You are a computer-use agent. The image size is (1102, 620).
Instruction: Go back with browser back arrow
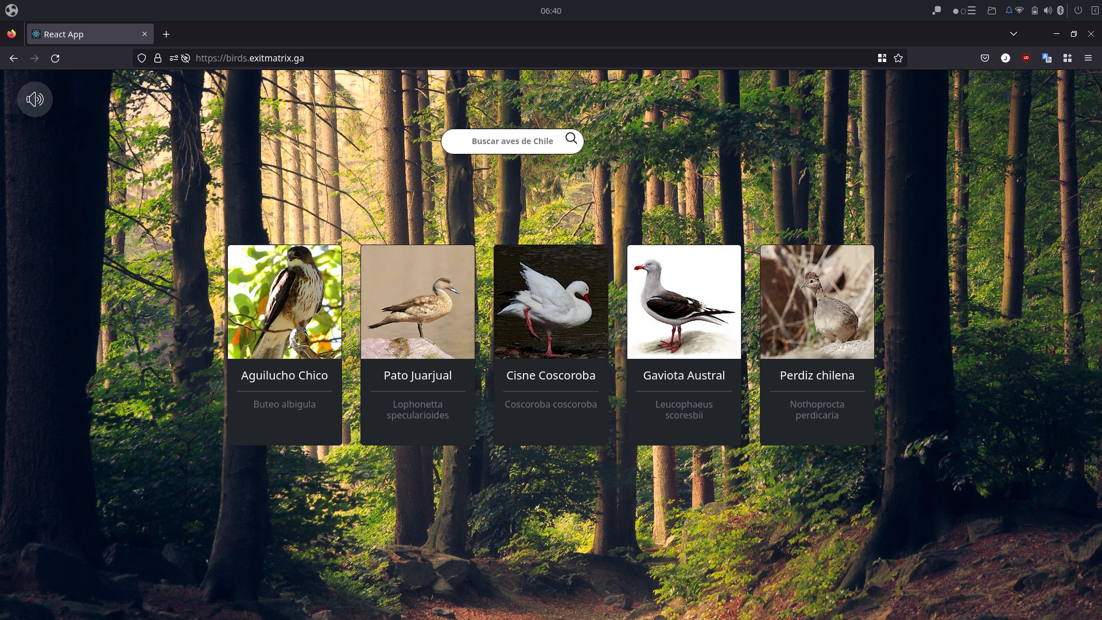tap(14, 58)
